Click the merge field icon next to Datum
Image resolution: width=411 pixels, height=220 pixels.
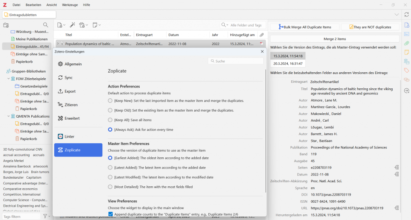click(397, 174)
